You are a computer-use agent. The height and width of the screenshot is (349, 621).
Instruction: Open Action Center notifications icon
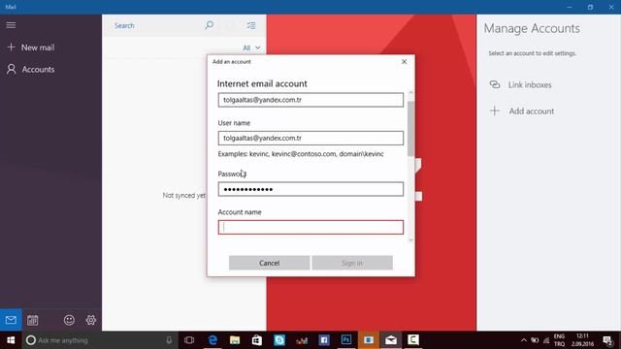point(607,340)
